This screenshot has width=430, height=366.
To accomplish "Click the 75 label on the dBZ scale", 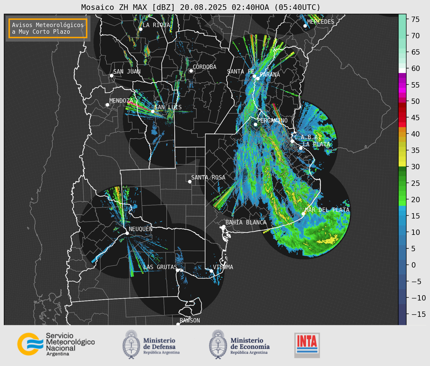I will pos(415,20).
